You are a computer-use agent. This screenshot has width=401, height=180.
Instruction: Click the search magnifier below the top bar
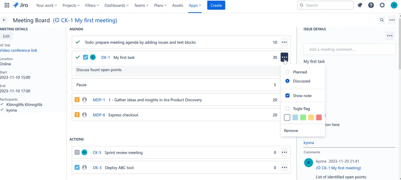click(x=382, y=20)
